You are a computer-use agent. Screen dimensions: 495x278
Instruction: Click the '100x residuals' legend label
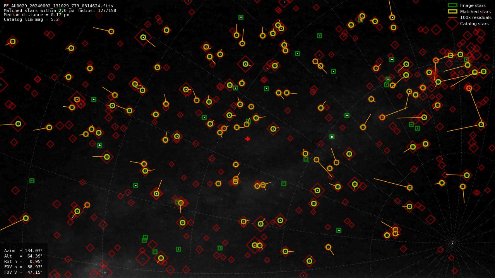tap(476, 17)
